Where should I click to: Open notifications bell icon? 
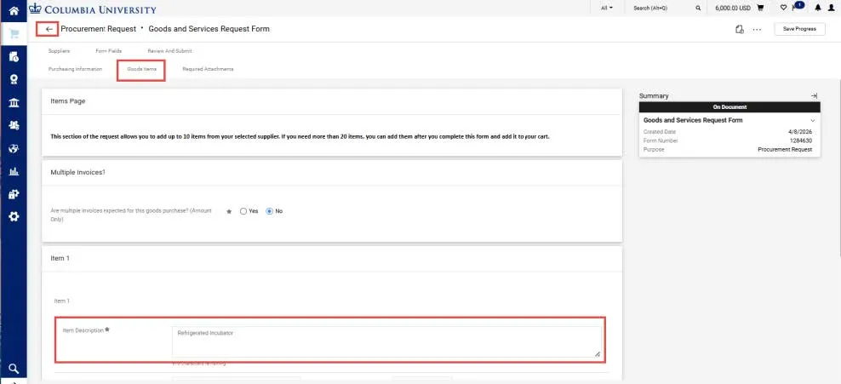click(818, 8)
